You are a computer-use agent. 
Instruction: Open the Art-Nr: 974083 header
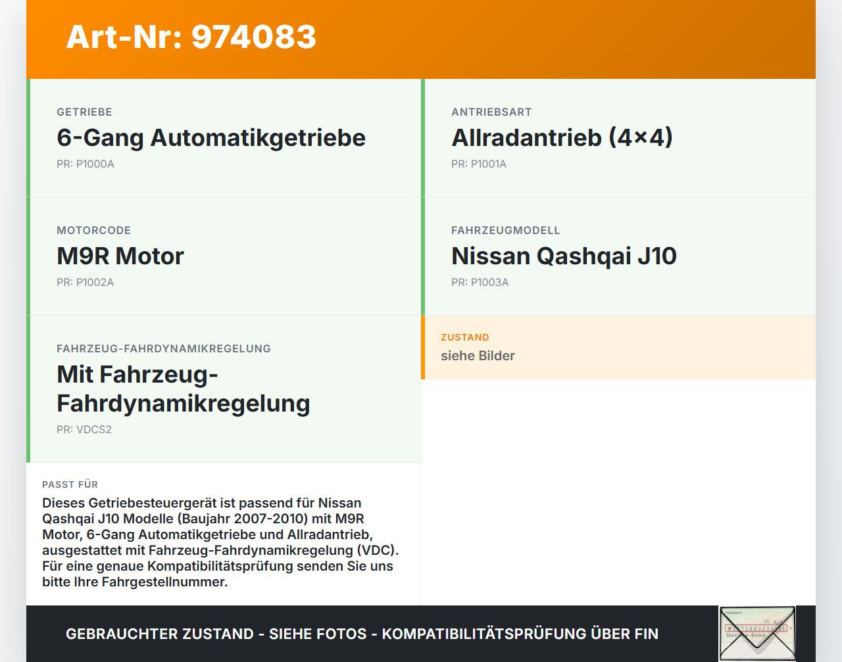(x=191, y=37)
